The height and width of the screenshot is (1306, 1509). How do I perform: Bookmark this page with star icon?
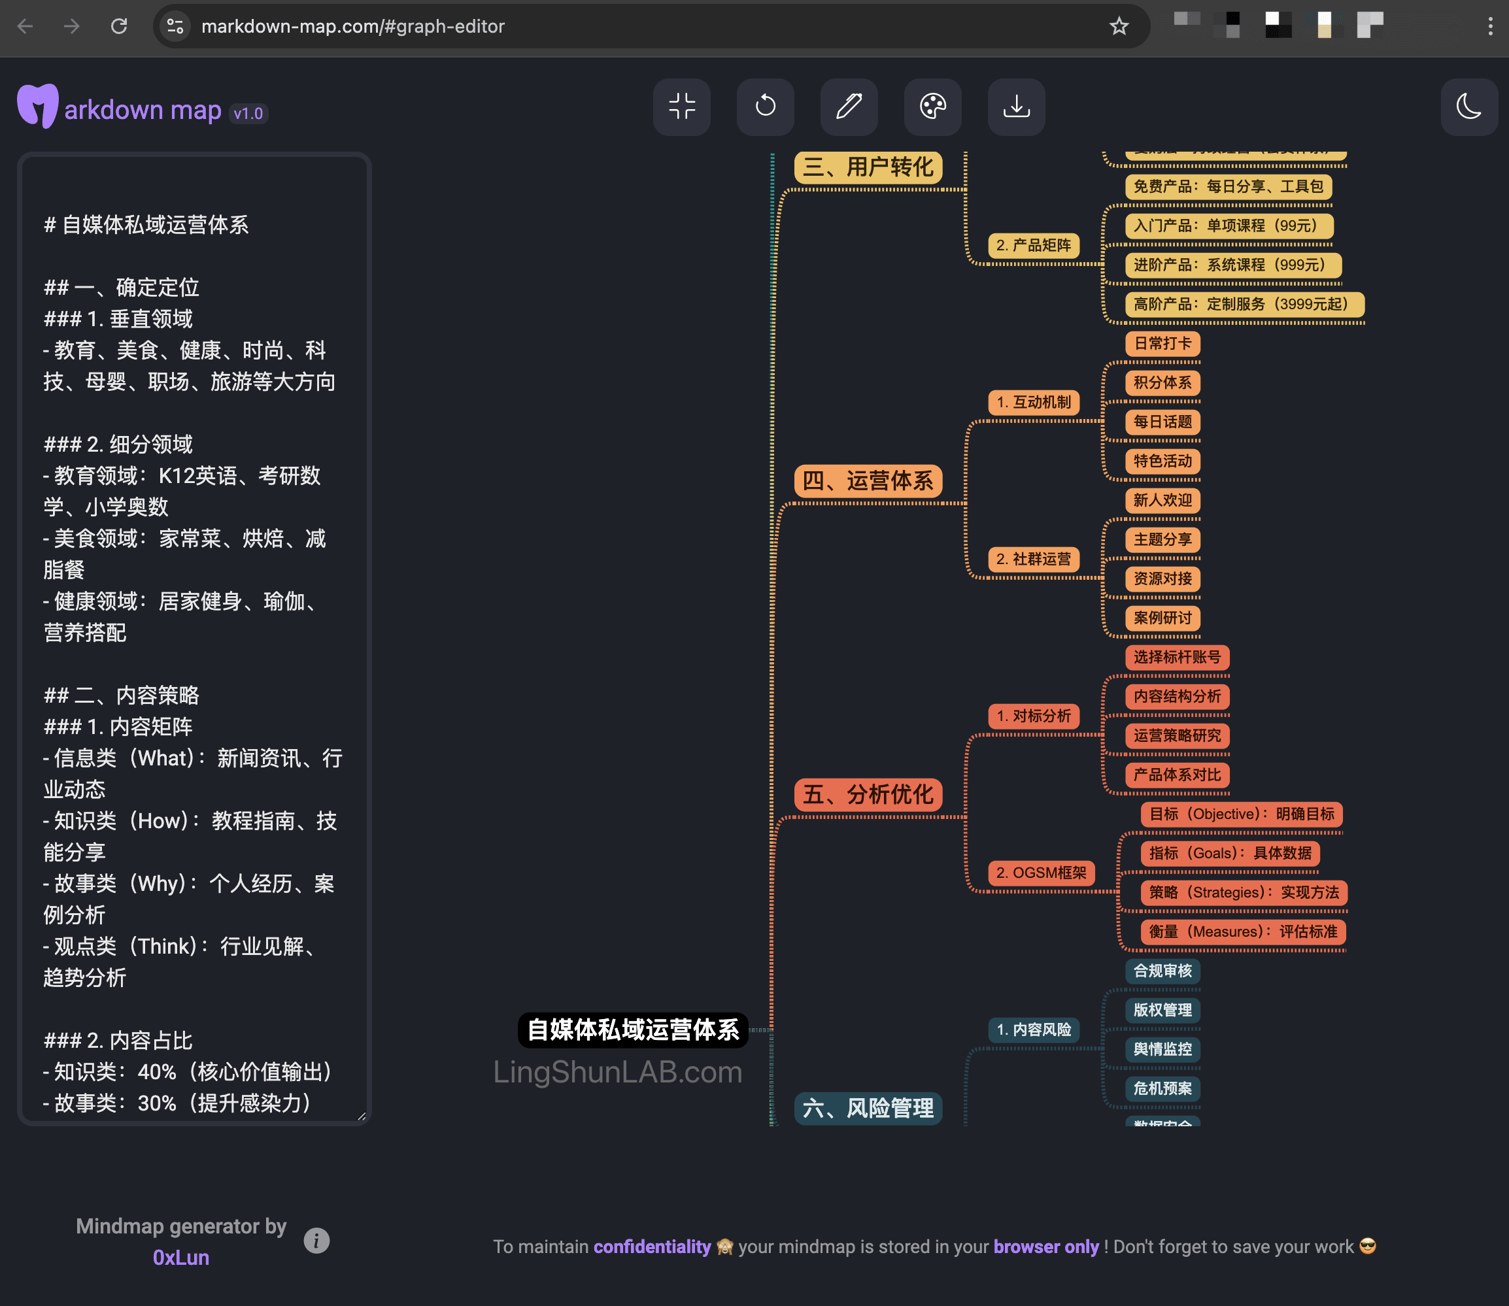coord(1119,26)
